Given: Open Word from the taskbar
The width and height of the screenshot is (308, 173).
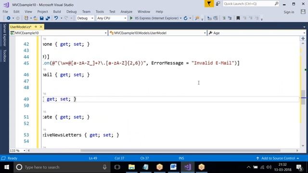Looking at the screenshot, I should 173,167.
